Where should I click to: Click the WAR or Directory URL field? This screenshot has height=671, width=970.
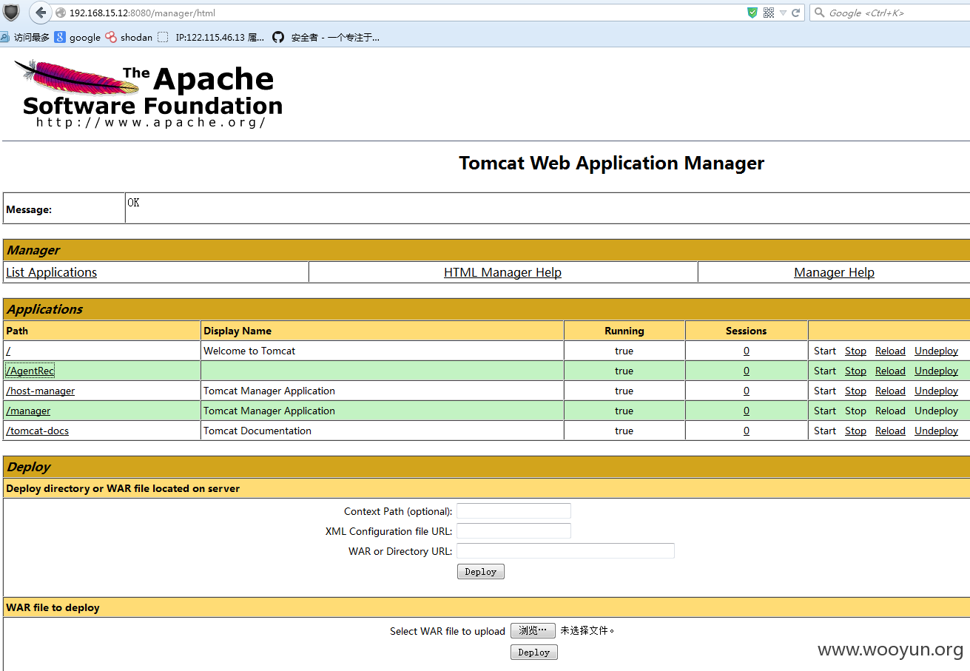[565, 551]
